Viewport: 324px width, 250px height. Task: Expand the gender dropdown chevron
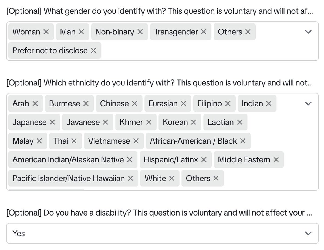click(x=308, y=32)
